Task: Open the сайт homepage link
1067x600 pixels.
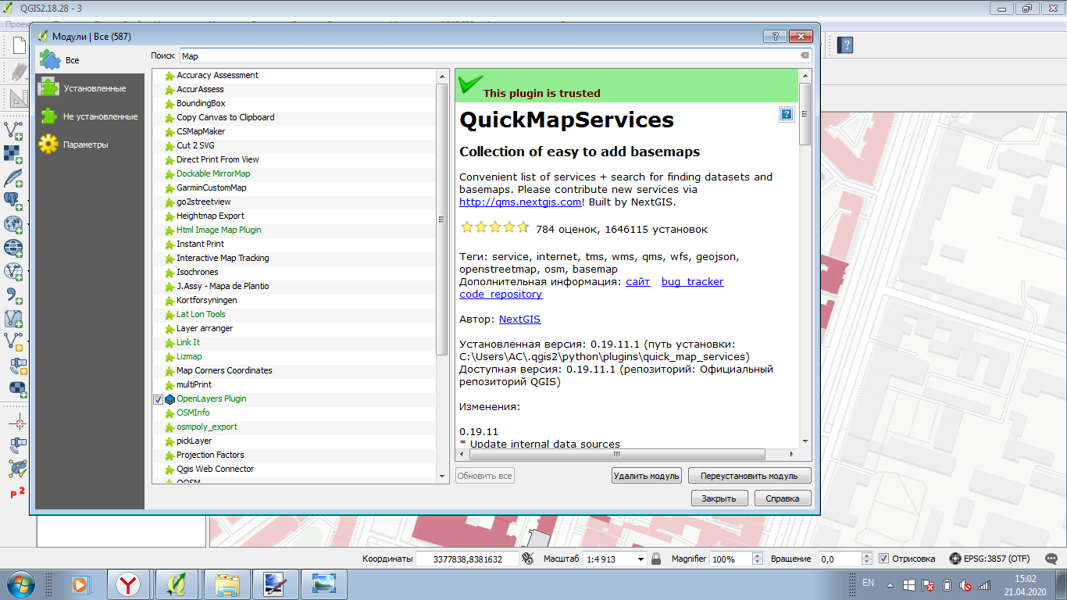Action: coord(638,281)
